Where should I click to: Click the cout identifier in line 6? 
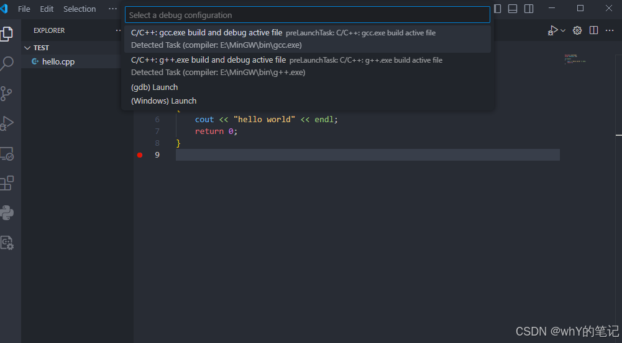[x=204, y=119]
